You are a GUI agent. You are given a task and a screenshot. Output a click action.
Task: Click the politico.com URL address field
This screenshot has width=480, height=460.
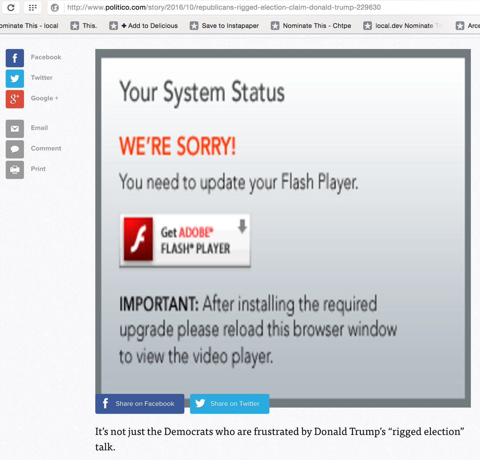pyautogui.click(x=224, y=8)
